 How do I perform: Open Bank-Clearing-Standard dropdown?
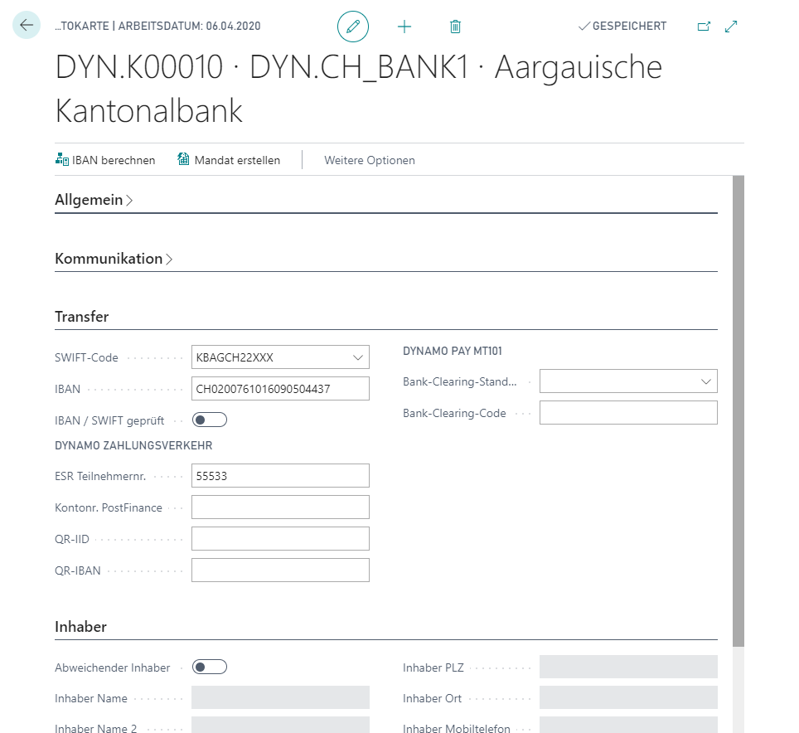point(706,381)
